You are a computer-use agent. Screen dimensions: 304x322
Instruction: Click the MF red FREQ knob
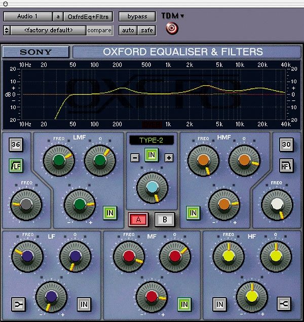129,257
